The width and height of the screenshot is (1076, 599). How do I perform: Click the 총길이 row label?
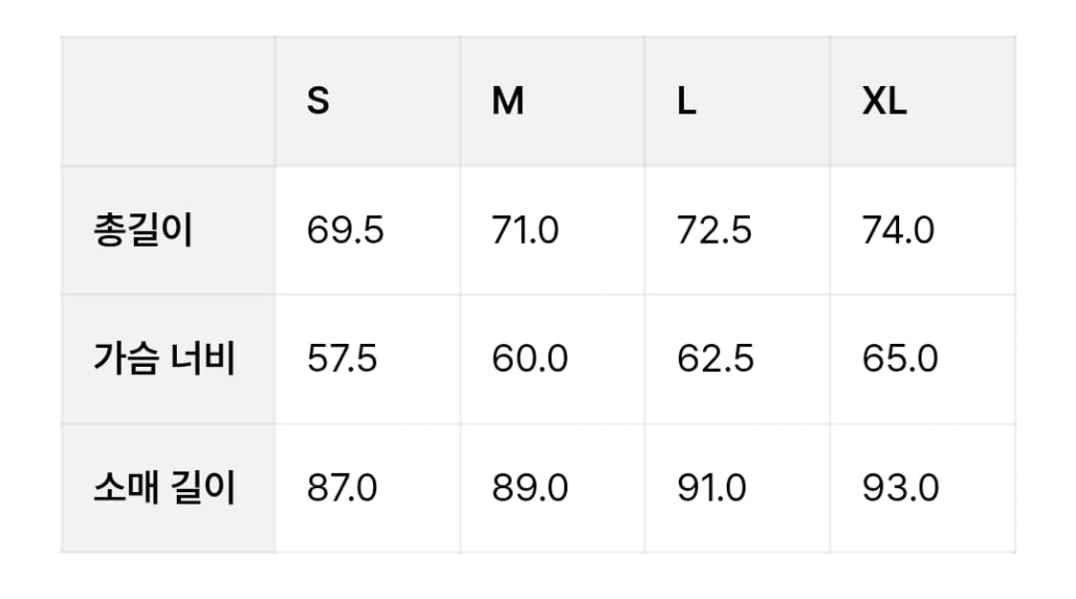pos(143,231)
